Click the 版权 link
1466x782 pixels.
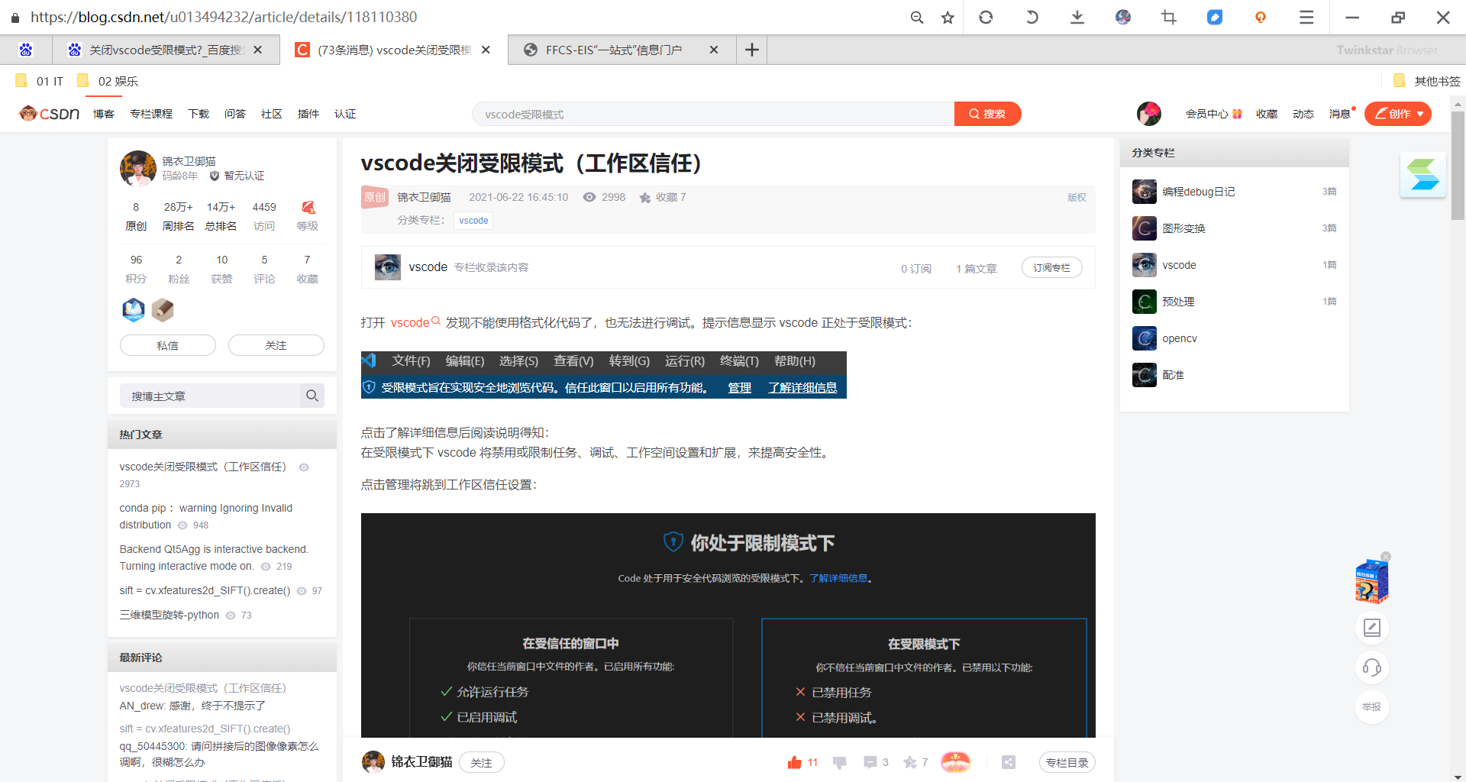click(x=1077, y=197)
